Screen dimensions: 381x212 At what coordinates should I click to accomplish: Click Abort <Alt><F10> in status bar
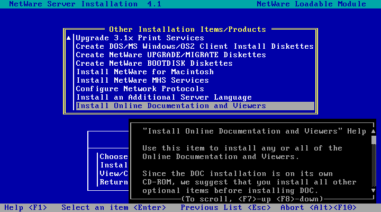click(319, 208)
